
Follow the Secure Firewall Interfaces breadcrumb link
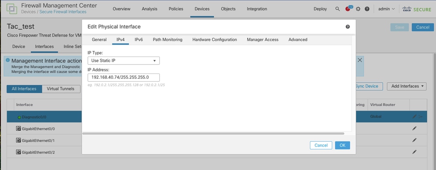pyautogui.click(x=63, y=12)
